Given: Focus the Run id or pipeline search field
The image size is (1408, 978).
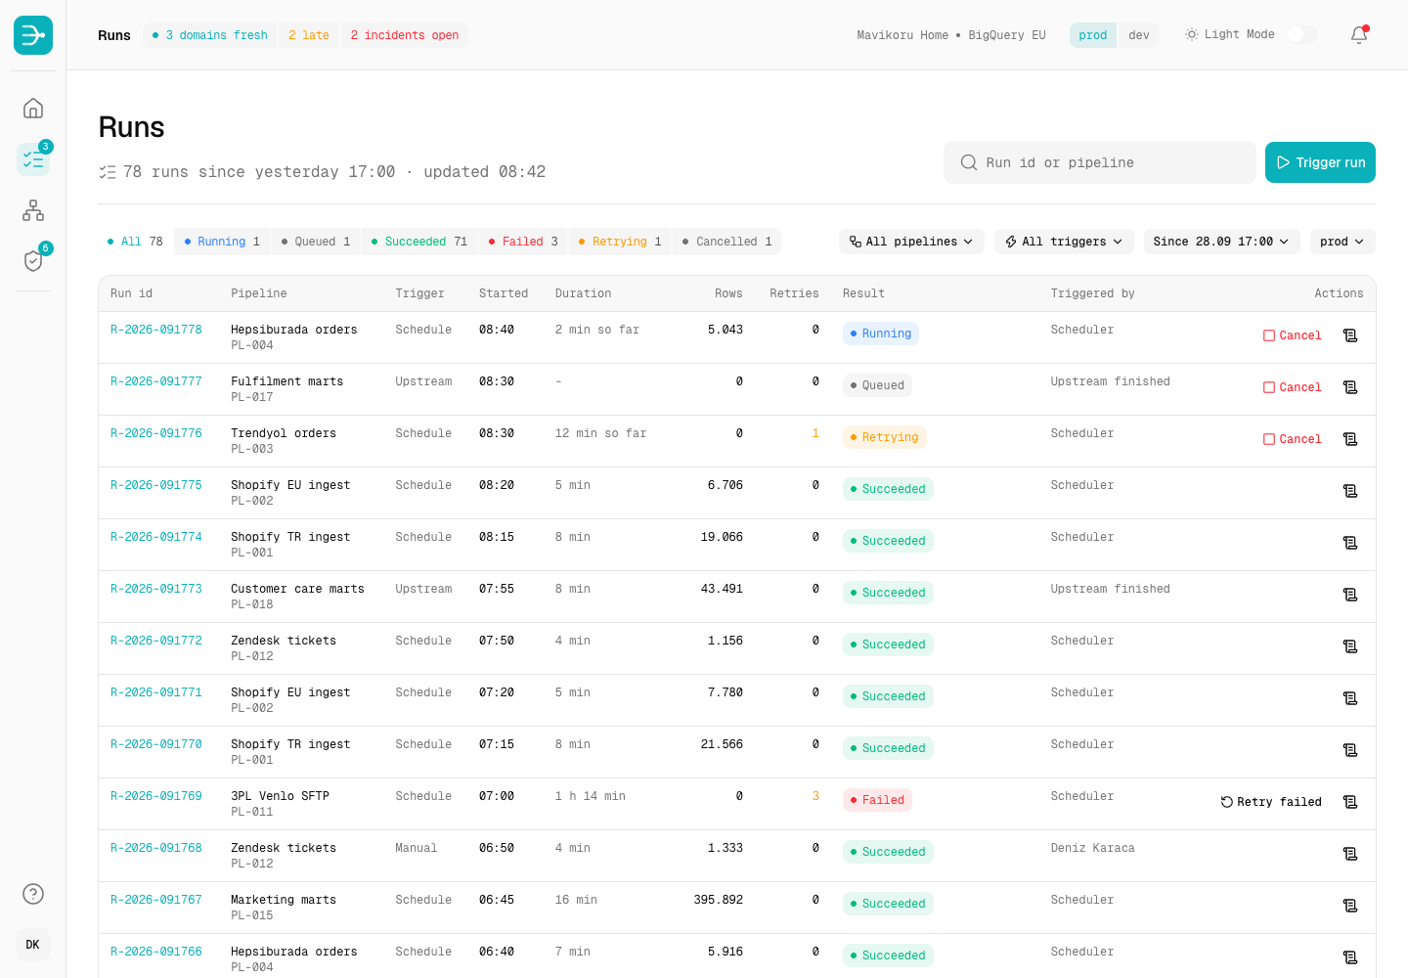Looking at the screenshot, I should point(1100,162).
